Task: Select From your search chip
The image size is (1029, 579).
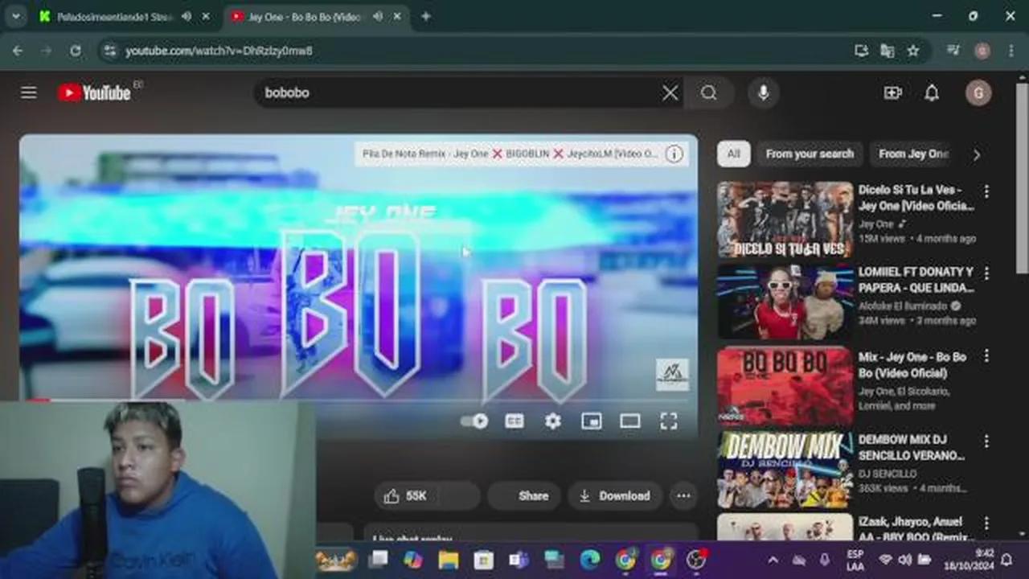Action: pos(810,154)
